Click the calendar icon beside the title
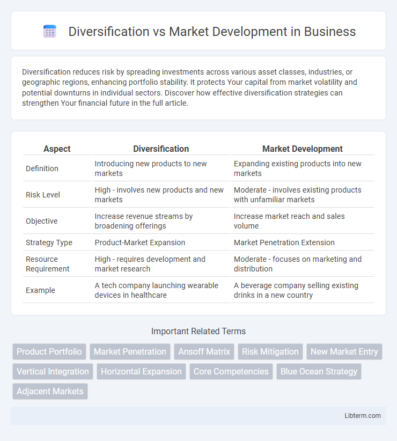Screen dimensions: 397x441 (x=50, y=31)
